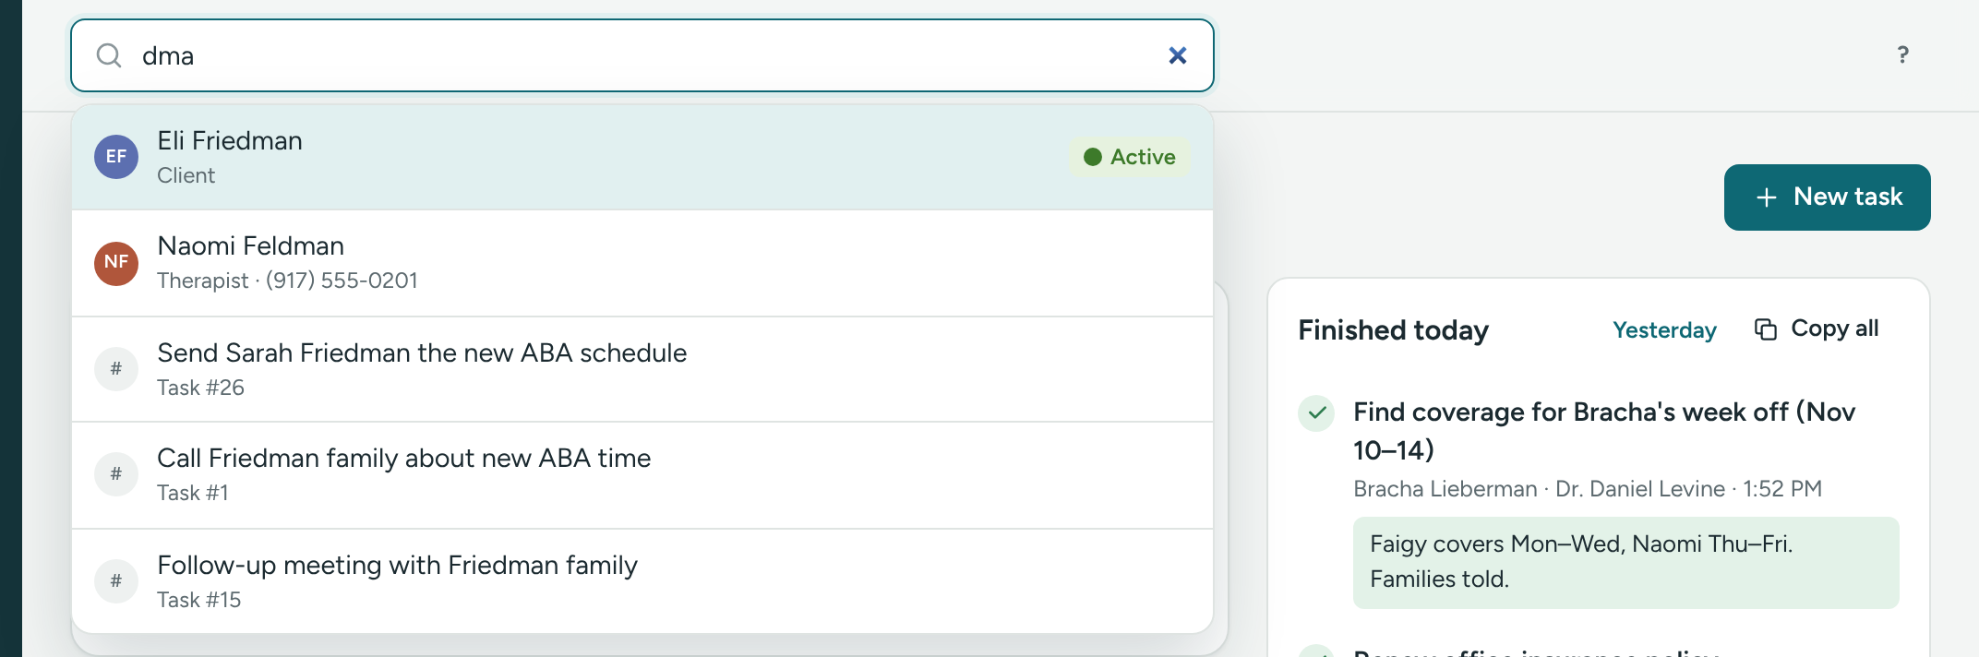Click the EF avatar circle
Screen dimensions: 1979x657
116,157
